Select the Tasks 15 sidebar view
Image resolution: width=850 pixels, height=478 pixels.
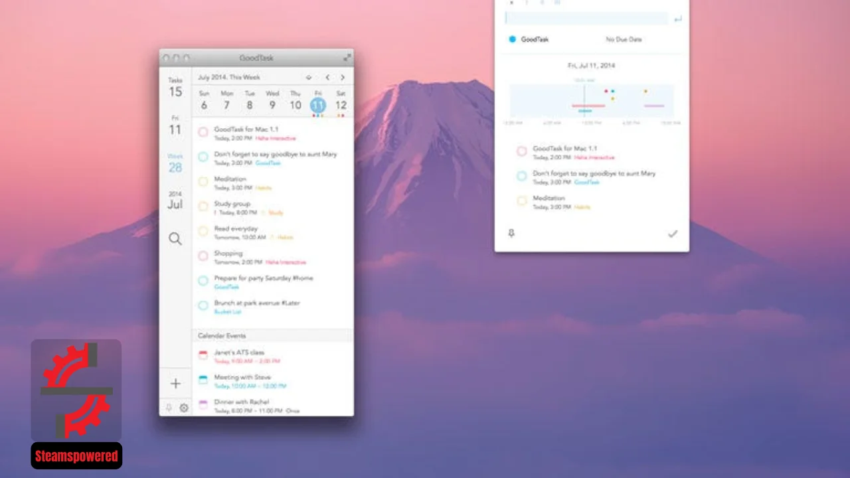coord(175,88)
